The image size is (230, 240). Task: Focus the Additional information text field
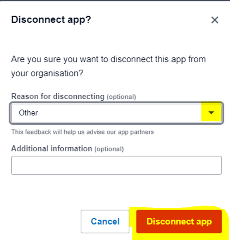click(116, 165)
